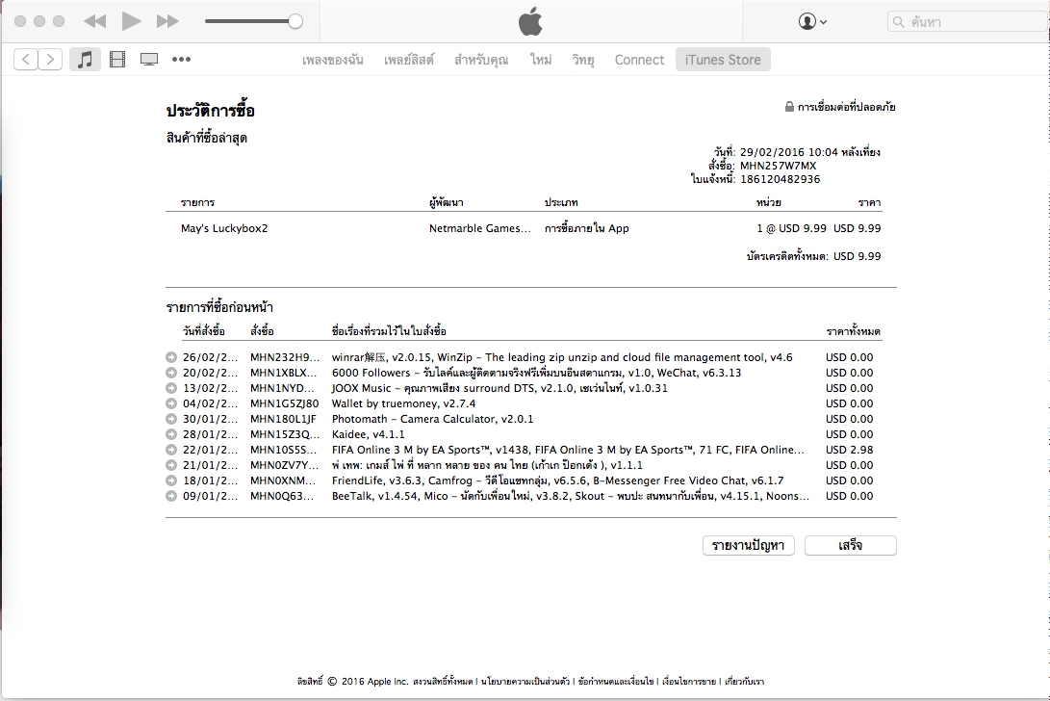Click the Kaidee, v4.1.1 title
This screenshot has width=1050, height=701.
[369, 434]
